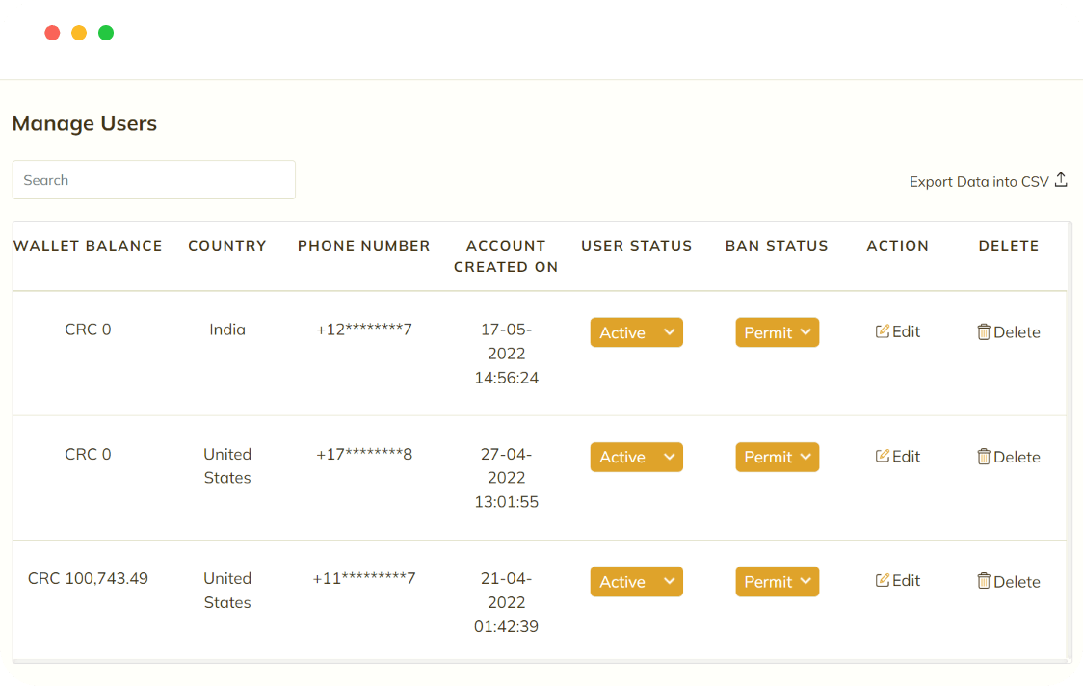Expand the Permit dropdown for the last user
The width and height of the screenshot is (1083, 686).
777,581
